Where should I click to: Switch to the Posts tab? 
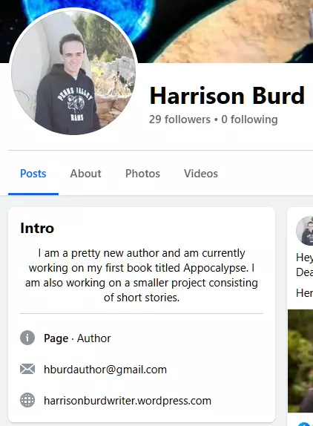point(33,174)
